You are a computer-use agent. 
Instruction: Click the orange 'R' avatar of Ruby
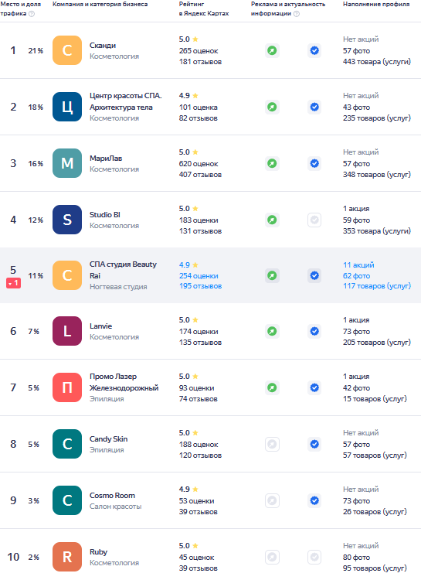click(x=67, y=557)
